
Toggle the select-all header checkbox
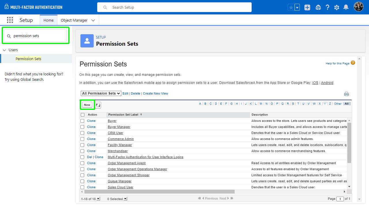point(82,115)
